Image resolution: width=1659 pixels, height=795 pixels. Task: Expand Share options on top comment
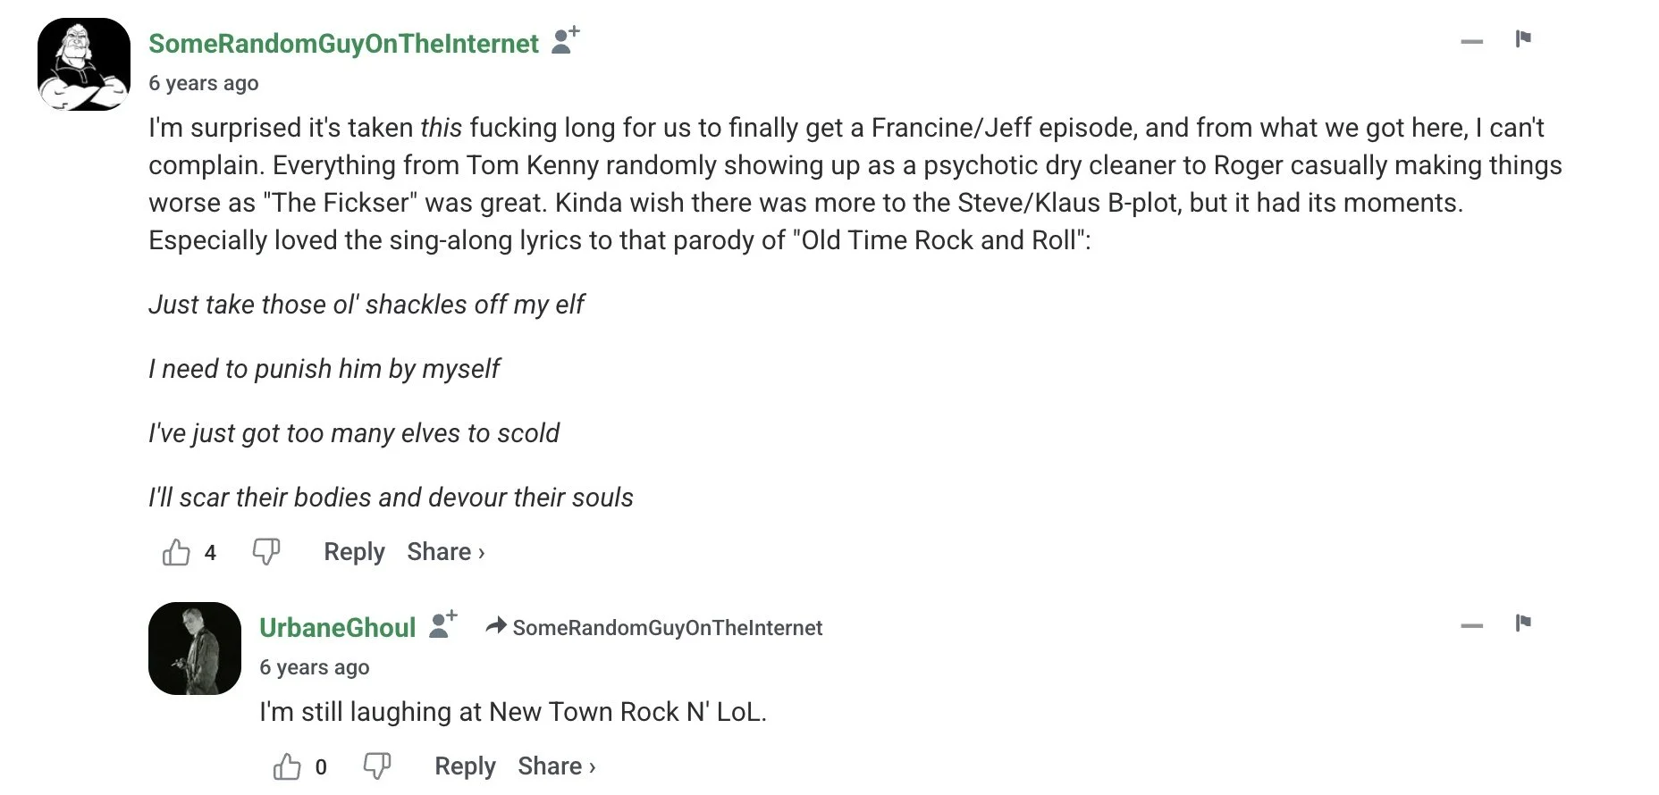446,552
